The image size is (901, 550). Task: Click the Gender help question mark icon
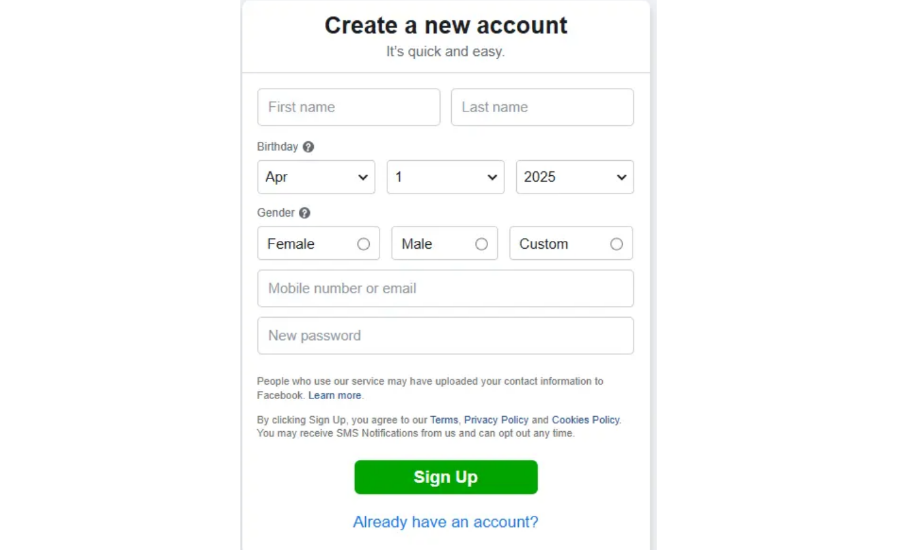[304, 213]
